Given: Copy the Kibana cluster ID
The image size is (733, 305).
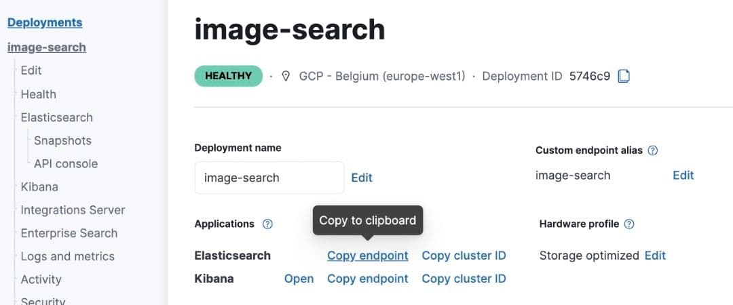Looking at the screenshot, I should click(x=464, y=279).
